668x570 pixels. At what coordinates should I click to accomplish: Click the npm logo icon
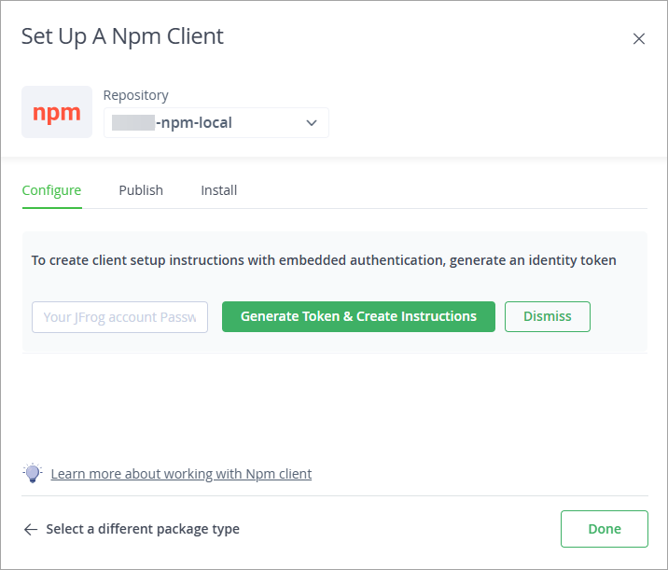(57, 112)
